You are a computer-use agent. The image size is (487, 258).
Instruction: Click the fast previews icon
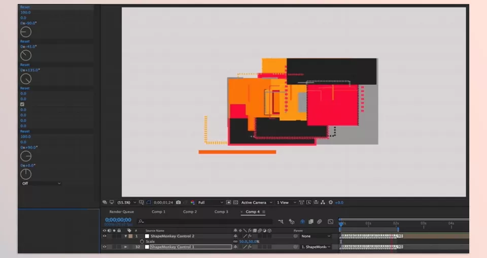tap(309, 202)
